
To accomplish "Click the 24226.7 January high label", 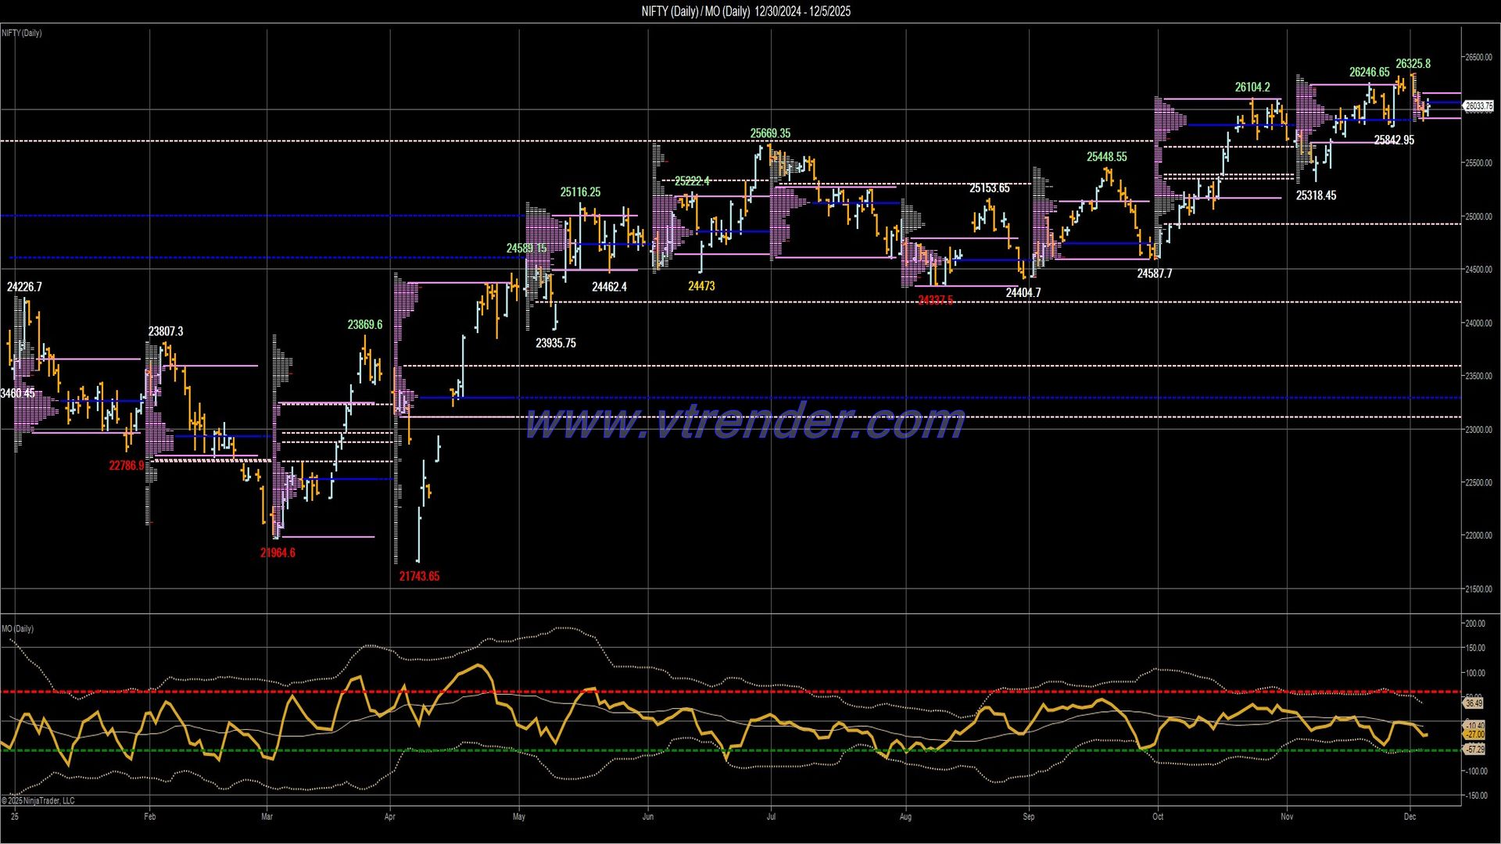I will click(24, 287).
